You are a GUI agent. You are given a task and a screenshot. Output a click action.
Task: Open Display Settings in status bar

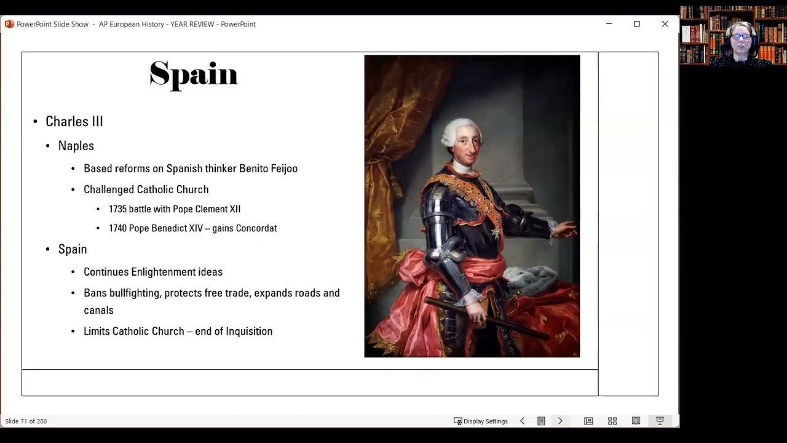[481, 421]
